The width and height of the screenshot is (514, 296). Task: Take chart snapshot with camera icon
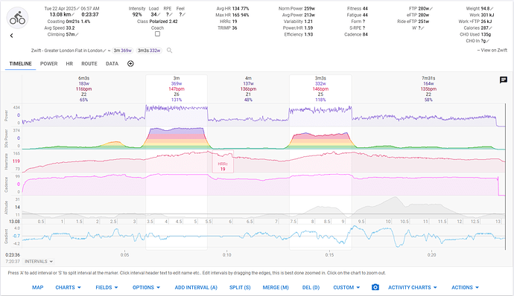coord(375,287)
